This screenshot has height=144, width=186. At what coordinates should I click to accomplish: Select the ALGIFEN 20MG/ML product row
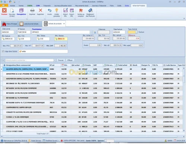coord(93,69)
